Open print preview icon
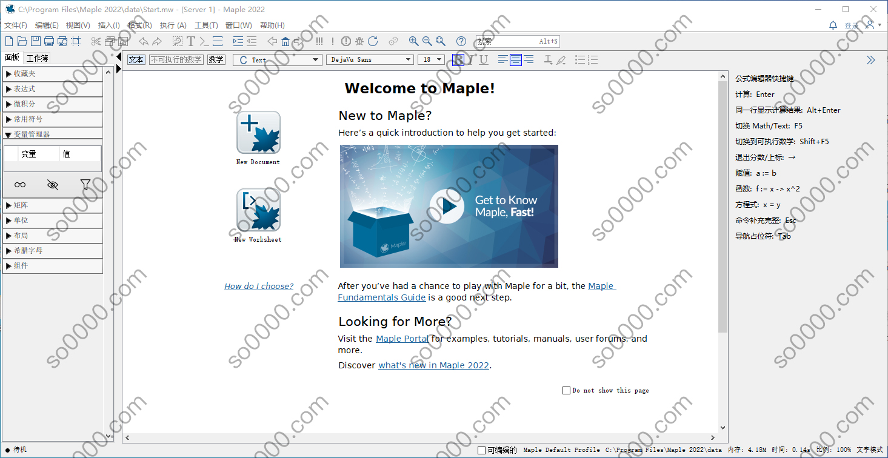 point(62,41)
